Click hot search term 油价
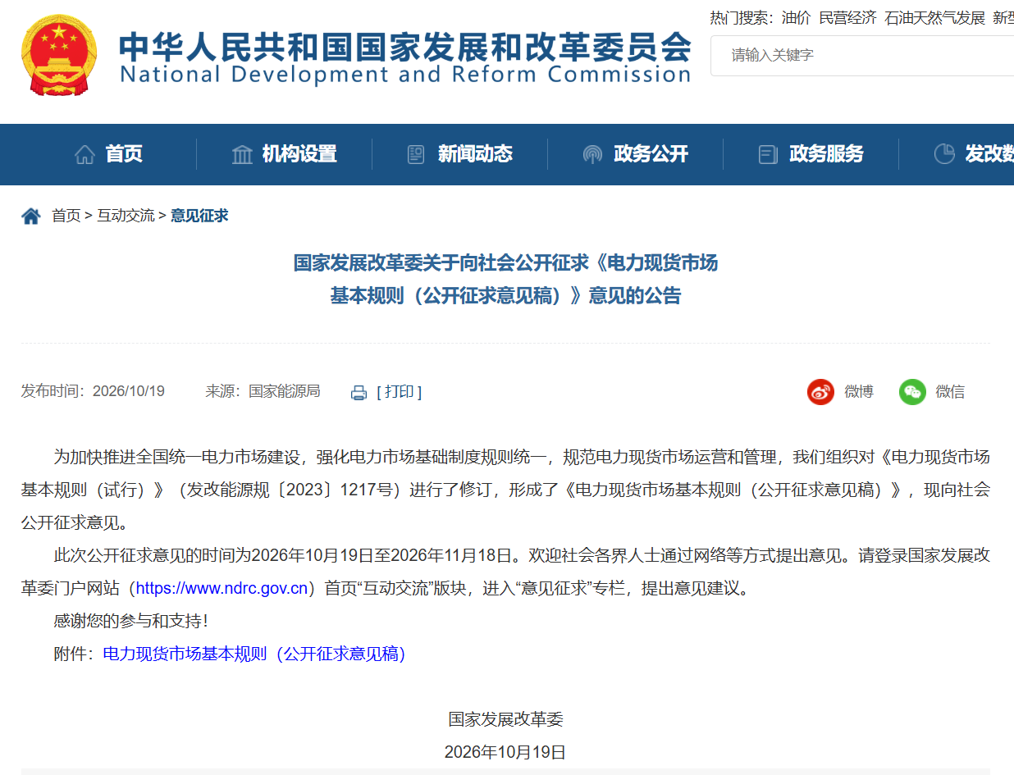The width and height of the screenshot is (1014, 775). [796, 17]
